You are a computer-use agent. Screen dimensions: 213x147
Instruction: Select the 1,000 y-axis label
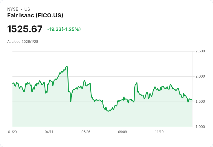(x=200, y=127)
